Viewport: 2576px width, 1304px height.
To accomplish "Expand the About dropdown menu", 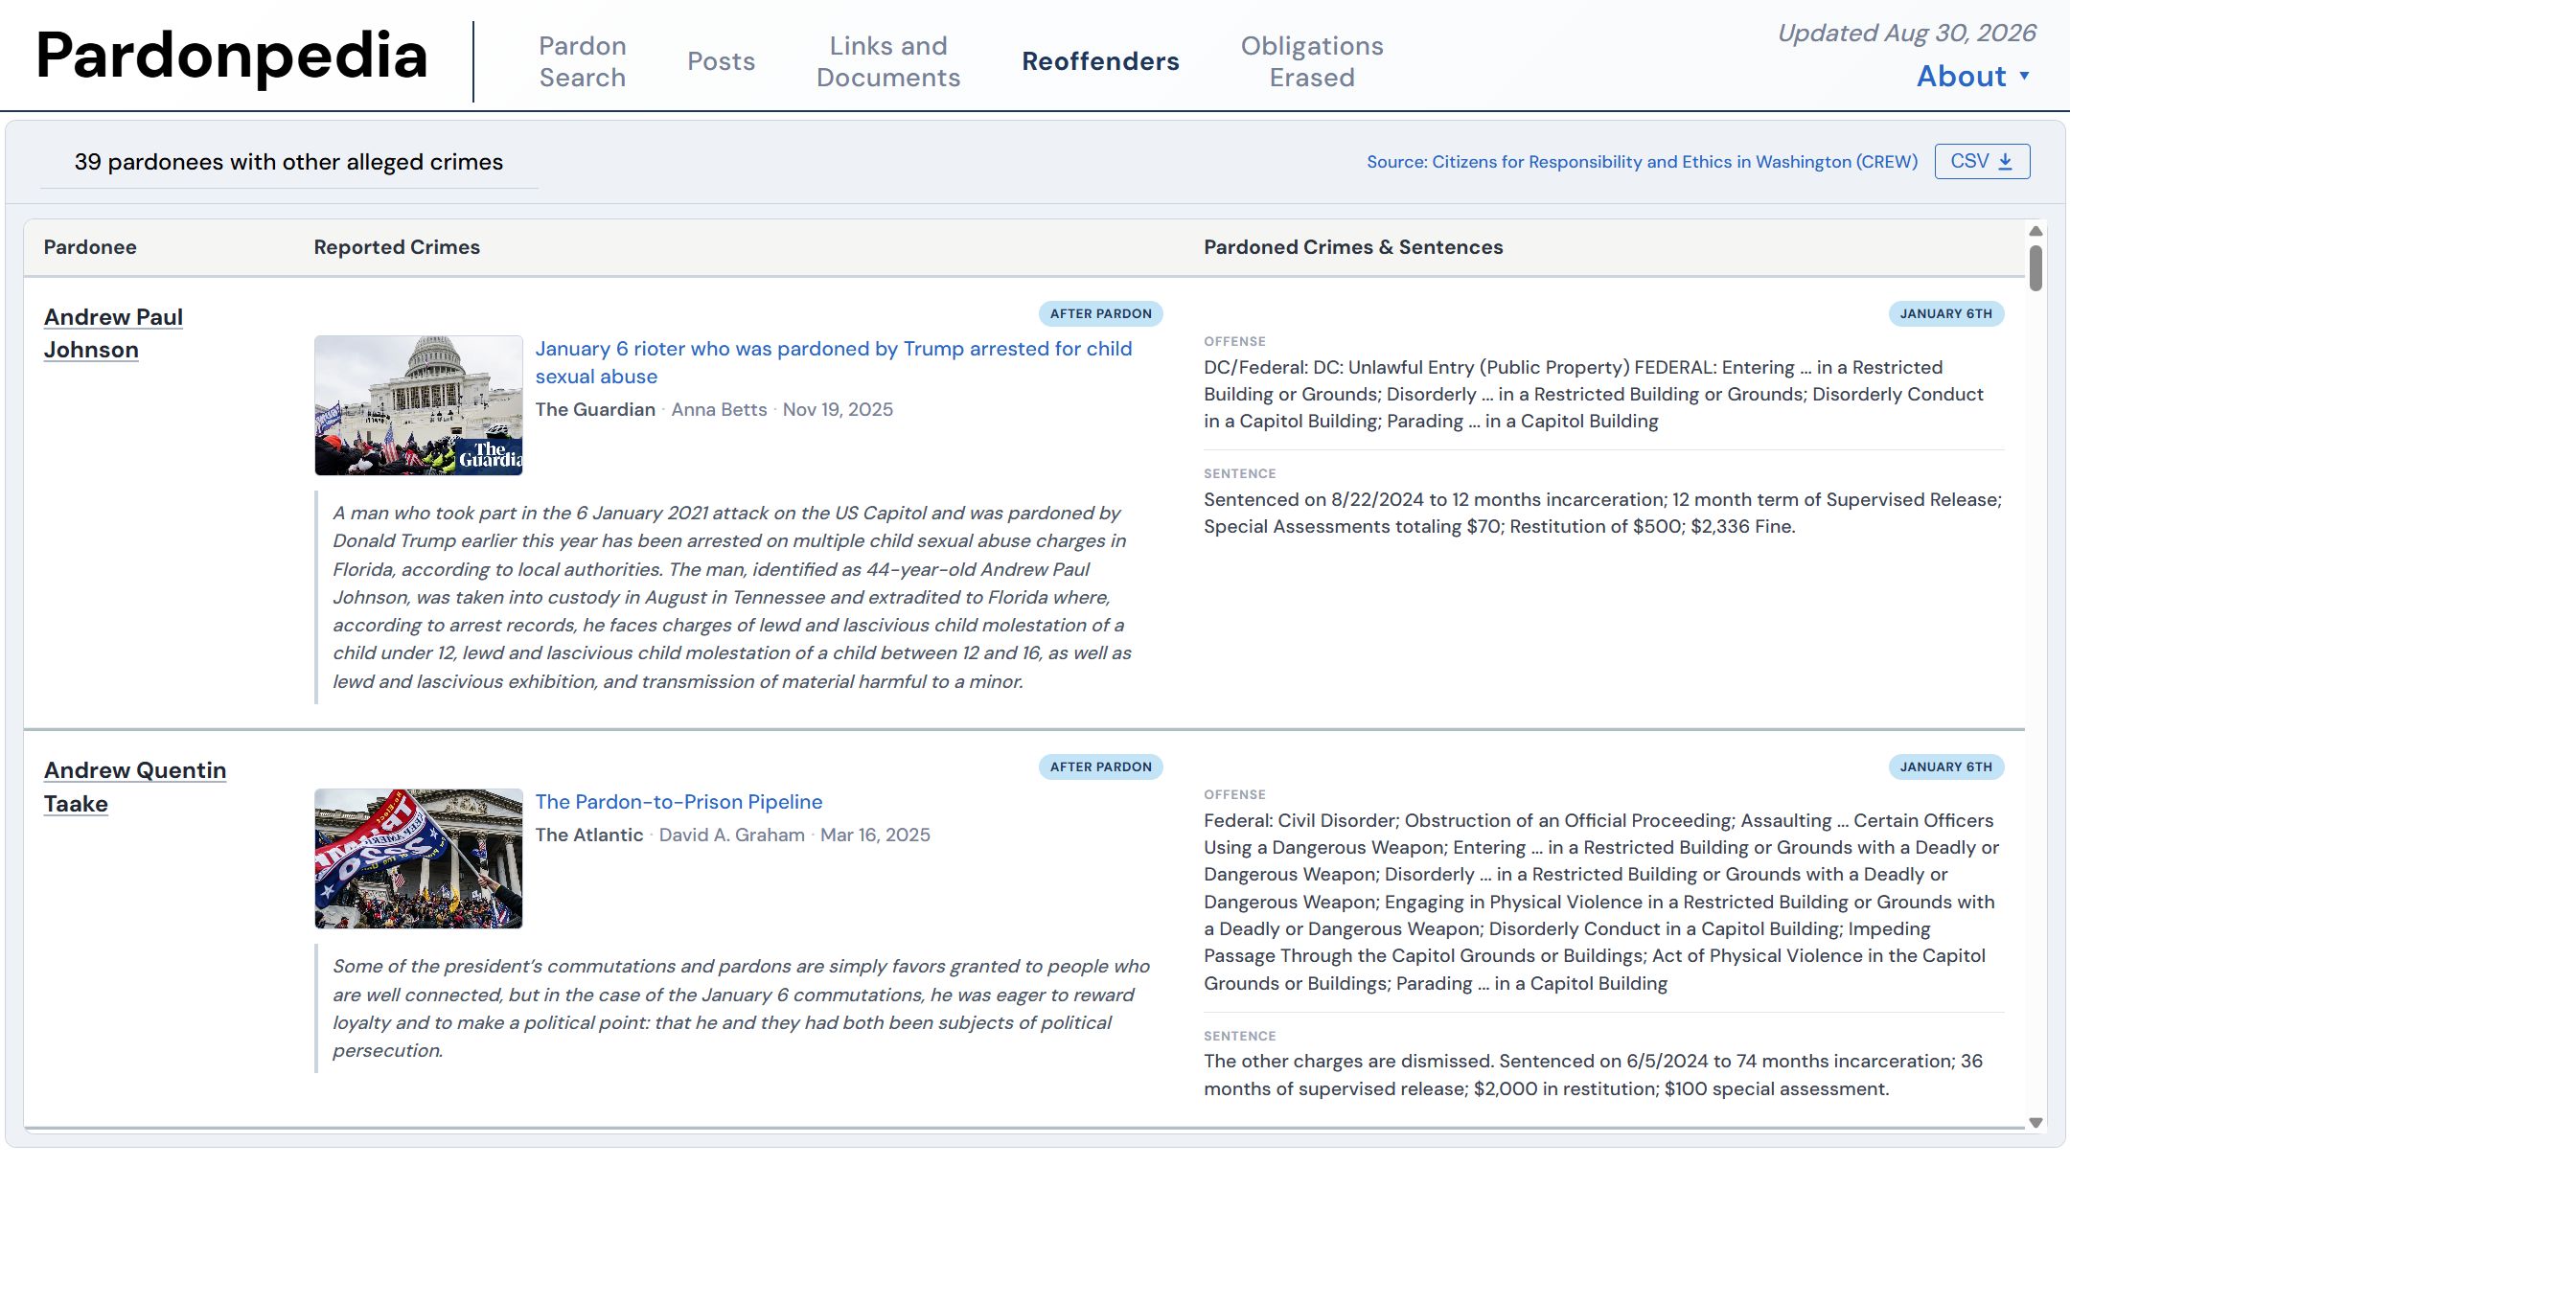I will 1973,76.
